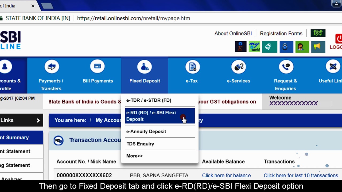The image size is (342, 192).
Task: Click the browser address bar URL
Action: tap(134, 18)
